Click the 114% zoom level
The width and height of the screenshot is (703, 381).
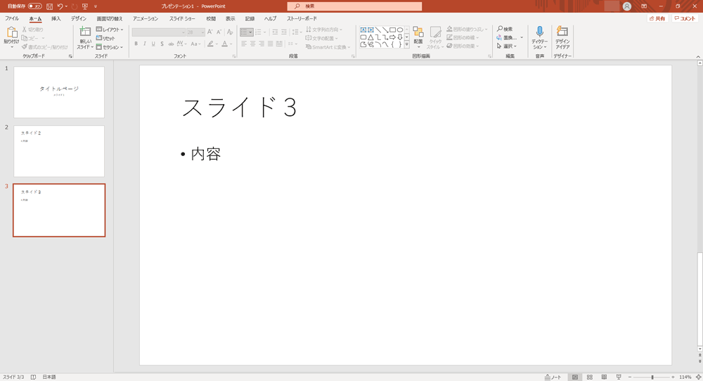point(685,377)
